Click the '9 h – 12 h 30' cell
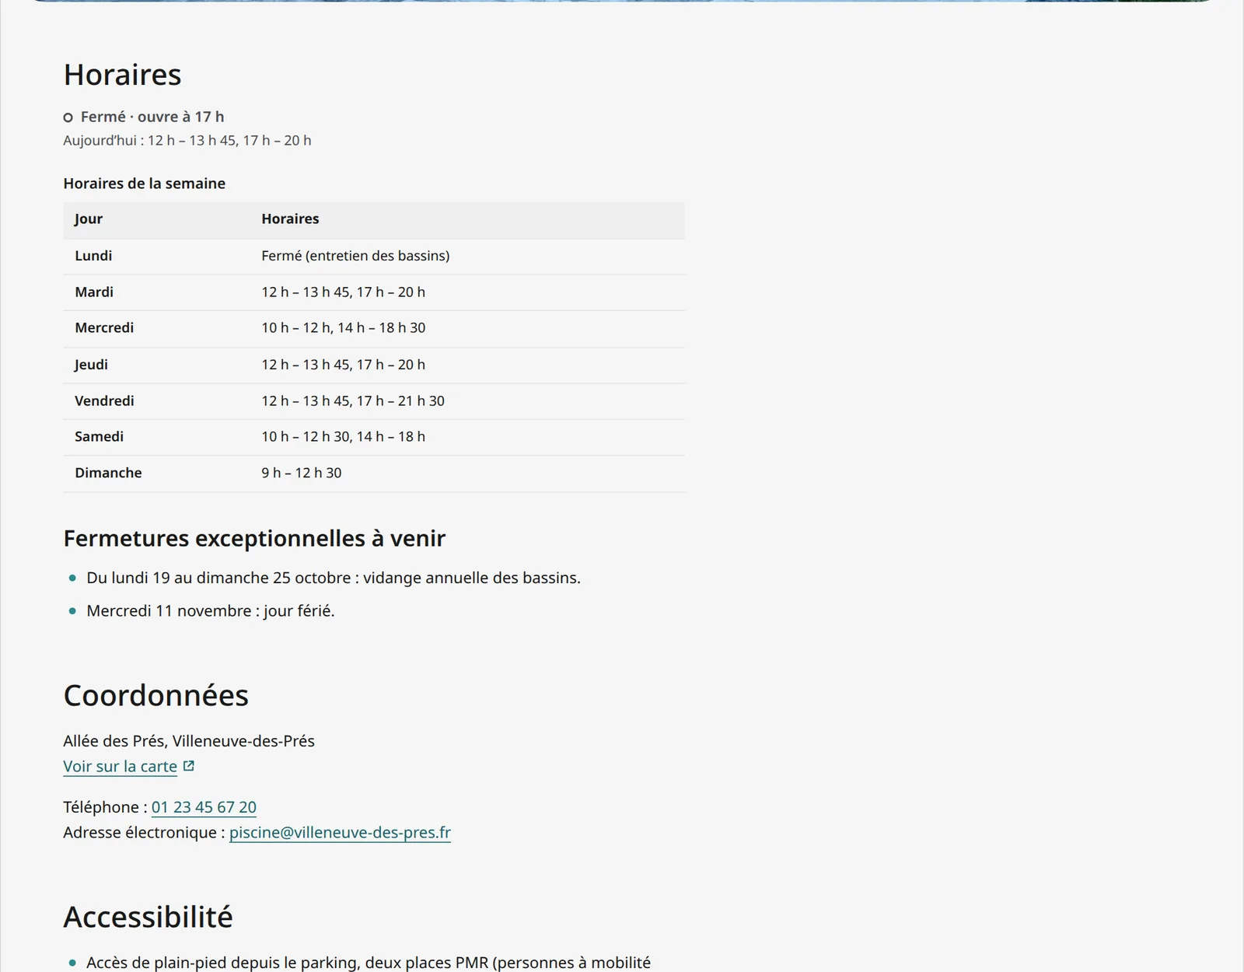The width and height of the screenshot is (1244, 972). click(302, 473)
